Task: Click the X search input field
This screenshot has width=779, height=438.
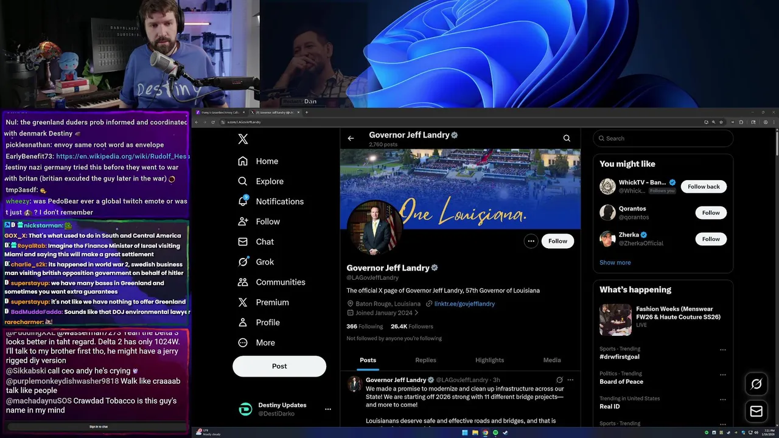Action: point(663,138)
